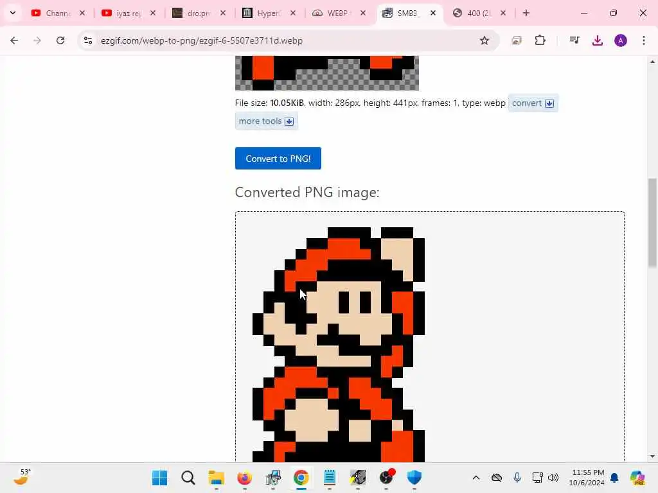Click the browser forward arrow
658x493 pixels.
click(x=37, y=40)
